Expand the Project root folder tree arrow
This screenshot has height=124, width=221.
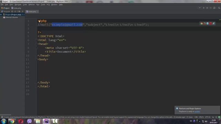pyautogui.click(x=1, y=14)
